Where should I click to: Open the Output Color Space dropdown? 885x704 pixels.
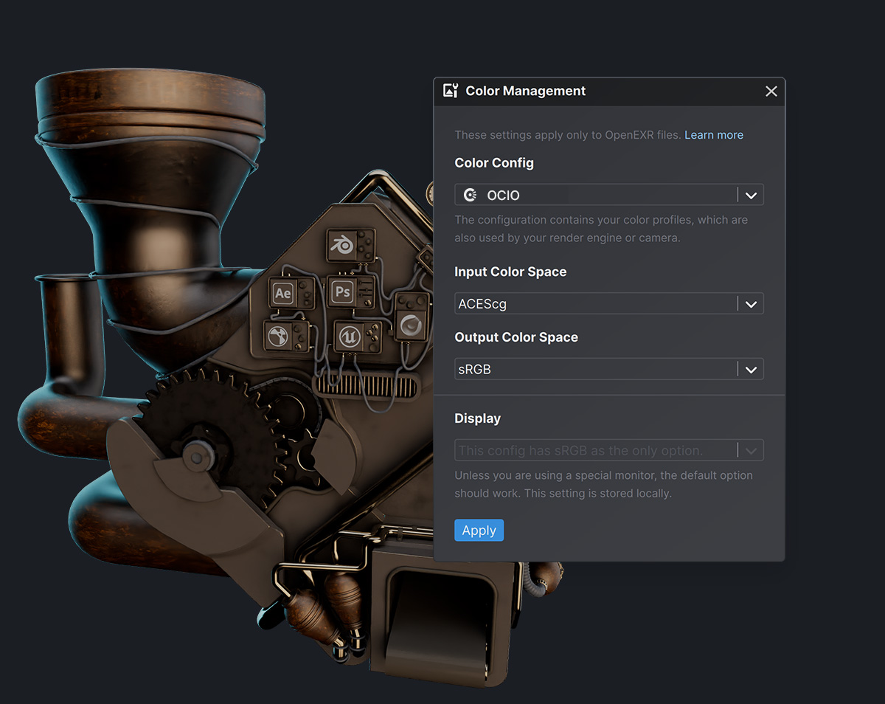[751, 369]
